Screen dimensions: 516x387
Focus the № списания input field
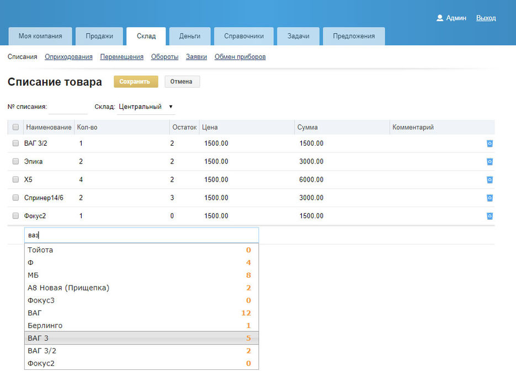click(x=68, y=107)
